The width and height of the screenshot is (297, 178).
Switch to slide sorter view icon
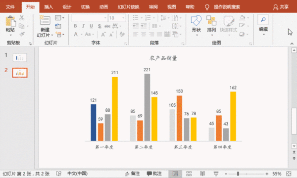(189, 174)
